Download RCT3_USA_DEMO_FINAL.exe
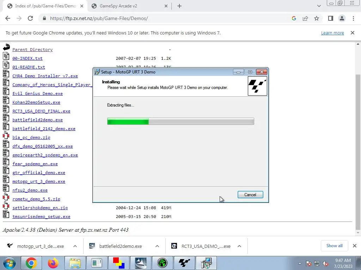This screenshot has height=270, width=361. coord(42,111)
